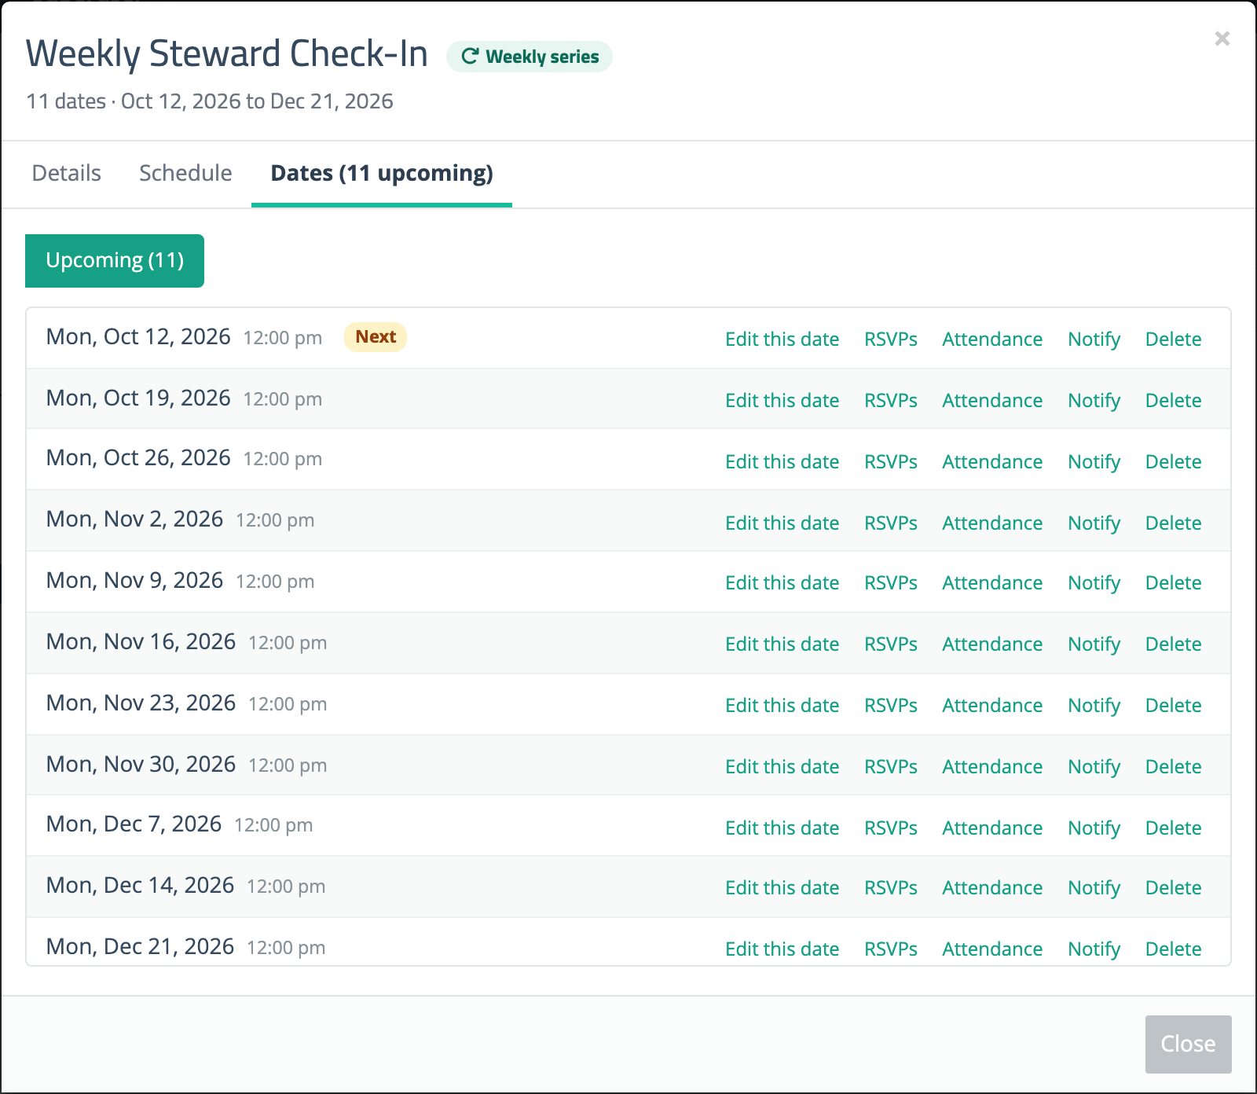Notify attendees for Oct 19, 2026
Viewport: 1257px width, 1094px height.
click(x=1094, y=400)
